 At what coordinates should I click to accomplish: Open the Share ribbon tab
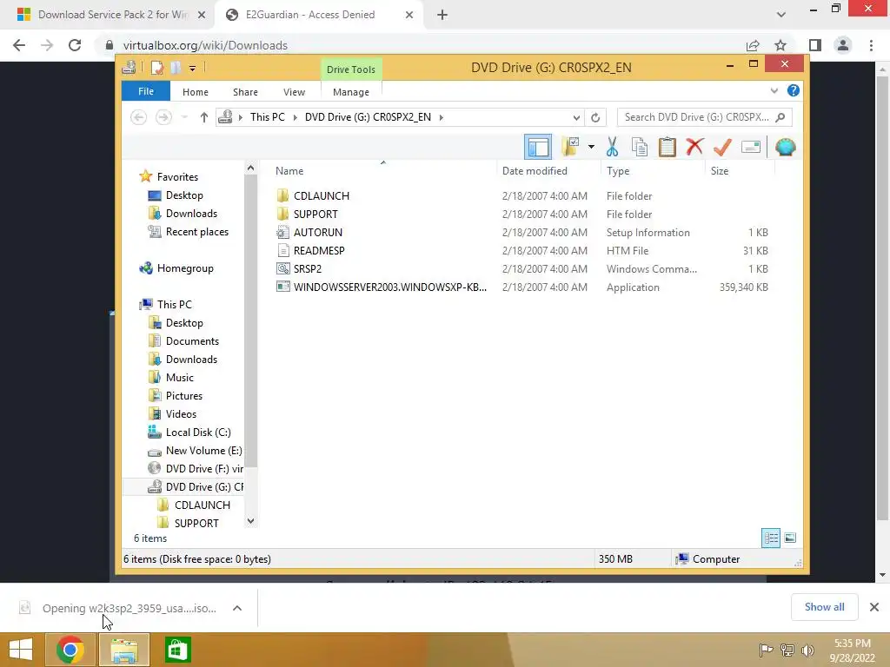pyautogui.click(x=245, y=92)
